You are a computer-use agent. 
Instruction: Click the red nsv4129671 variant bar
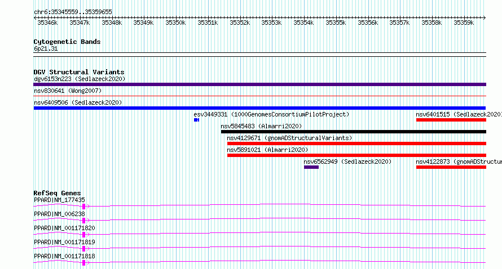pos(356,144)
